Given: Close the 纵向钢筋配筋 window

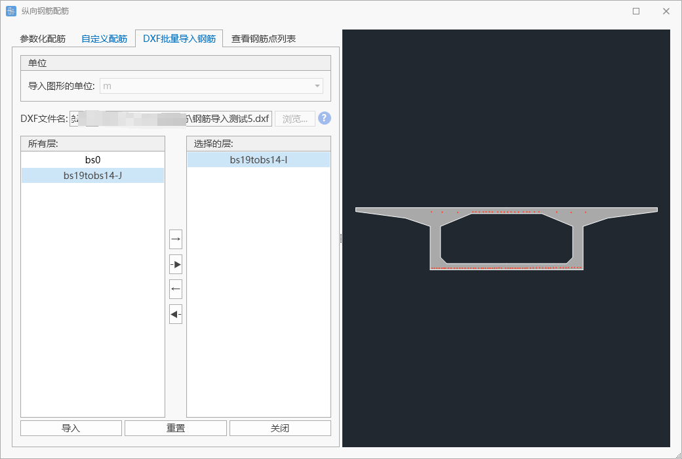Looking at the screenshot, I should tap(666, 11).
